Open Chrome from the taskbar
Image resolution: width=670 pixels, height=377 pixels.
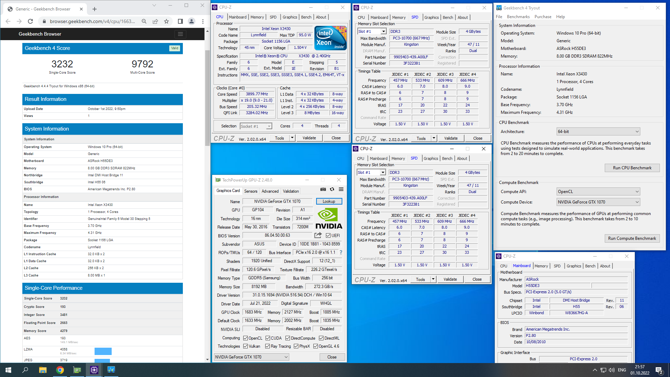(x=60, y=370)
